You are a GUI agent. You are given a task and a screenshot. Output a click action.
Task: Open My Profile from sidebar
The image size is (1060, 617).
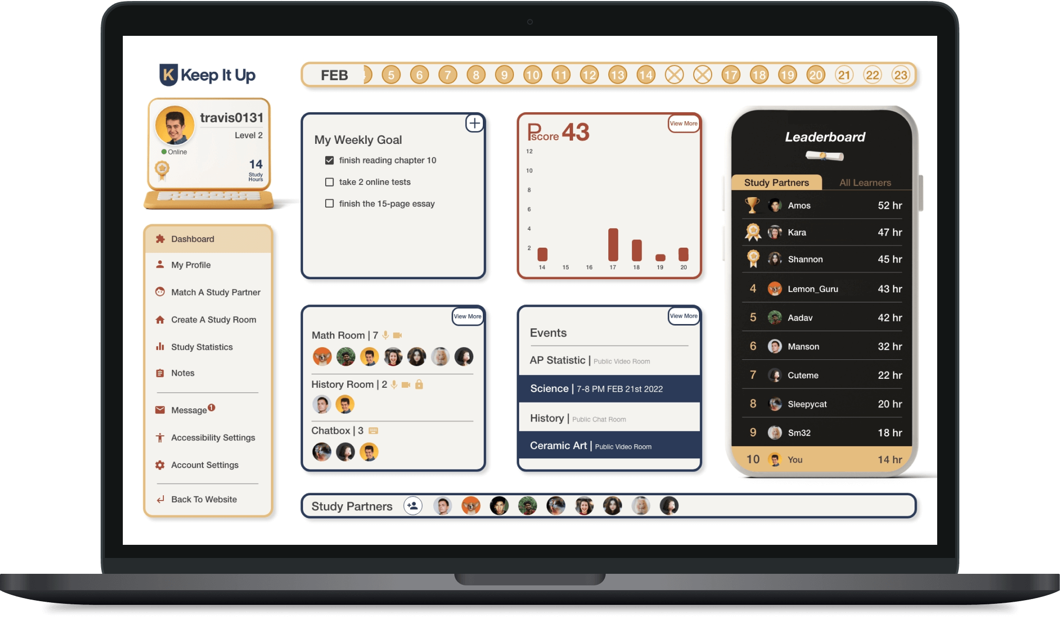190,265
